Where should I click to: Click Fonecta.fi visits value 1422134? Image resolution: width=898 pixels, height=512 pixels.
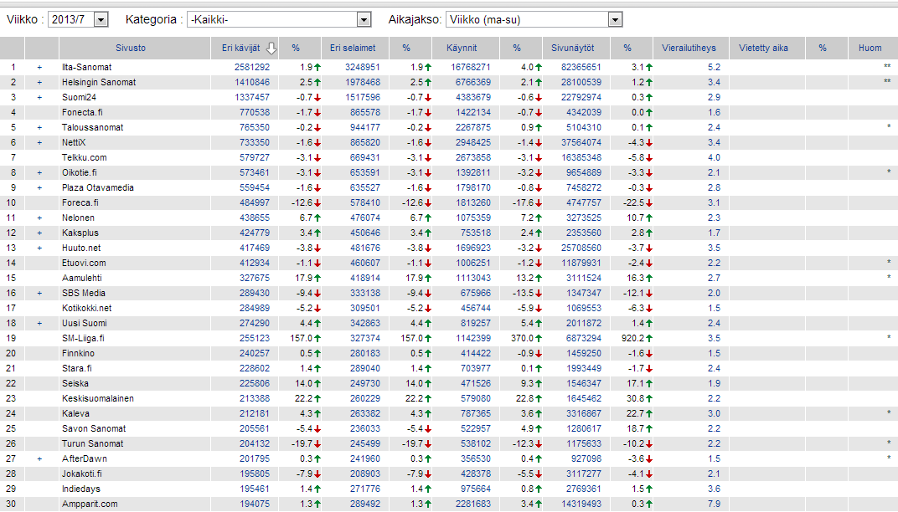(x=473, y=113)
